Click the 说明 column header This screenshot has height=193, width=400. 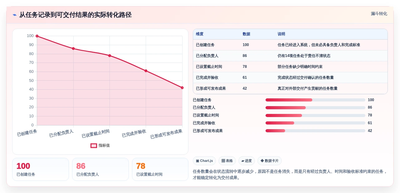pos(281,34)
